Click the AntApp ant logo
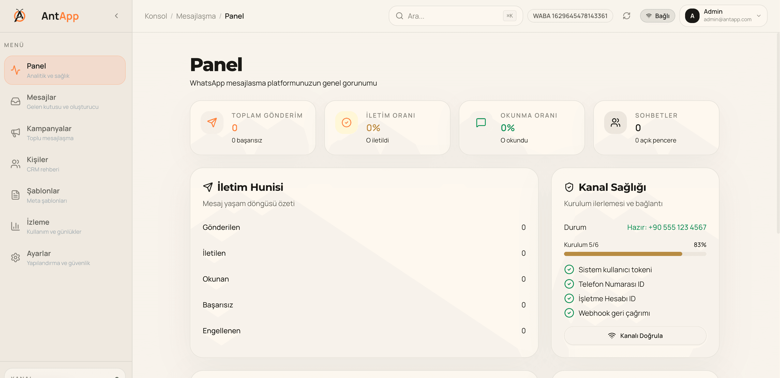The width and height of the screenshot is (780, 378). (x=20, y=16)
